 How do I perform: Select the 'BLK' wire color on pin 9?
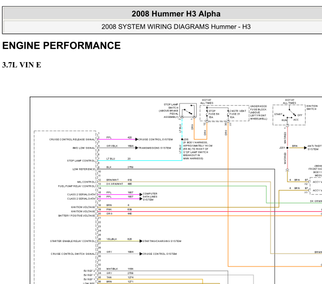coord(109,167)
